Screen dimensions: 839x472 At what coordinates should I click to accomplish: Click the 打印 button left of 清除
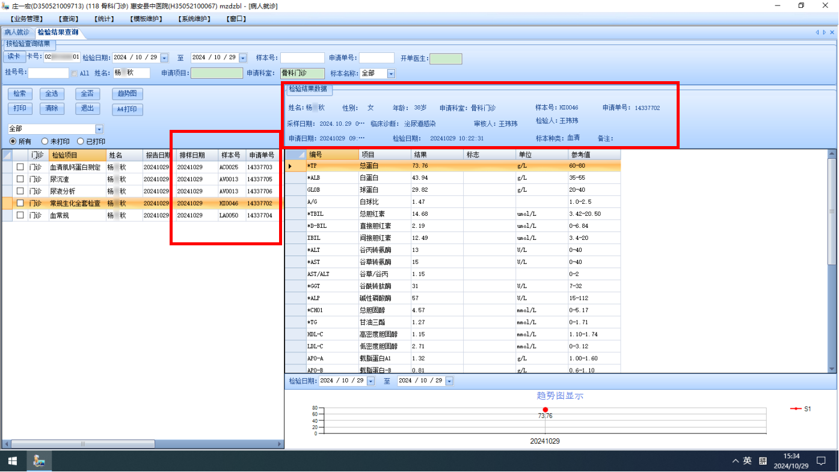click(20, 109)
